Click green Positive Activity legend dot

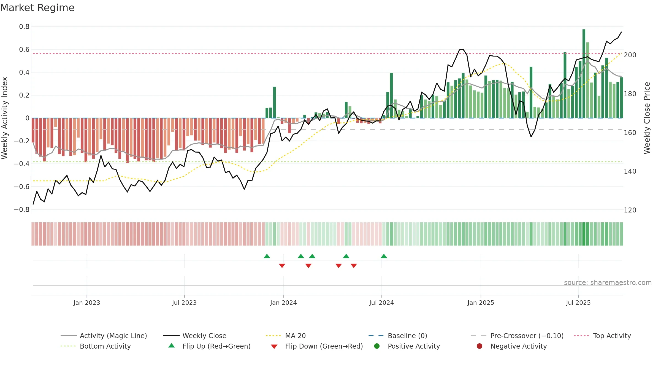point(377,346)
